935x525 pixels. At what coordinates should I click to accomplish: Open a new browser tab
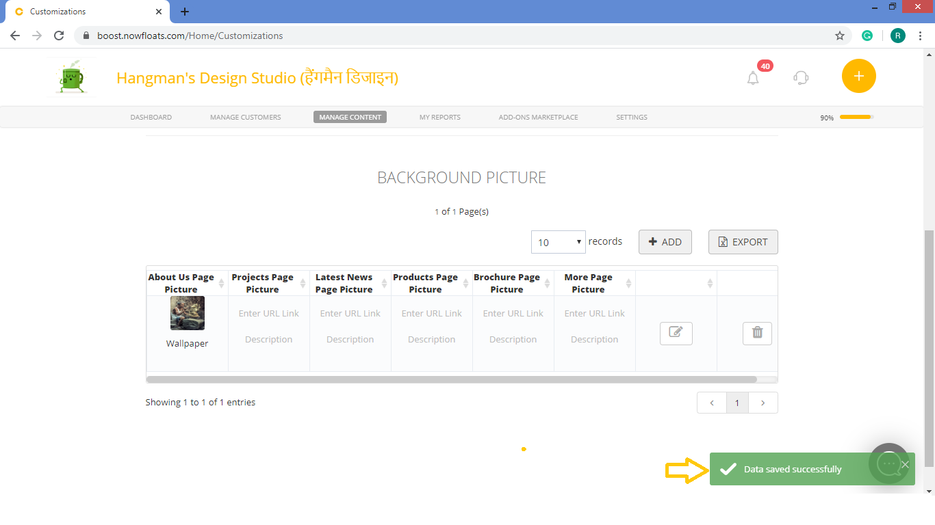point(185,12)
